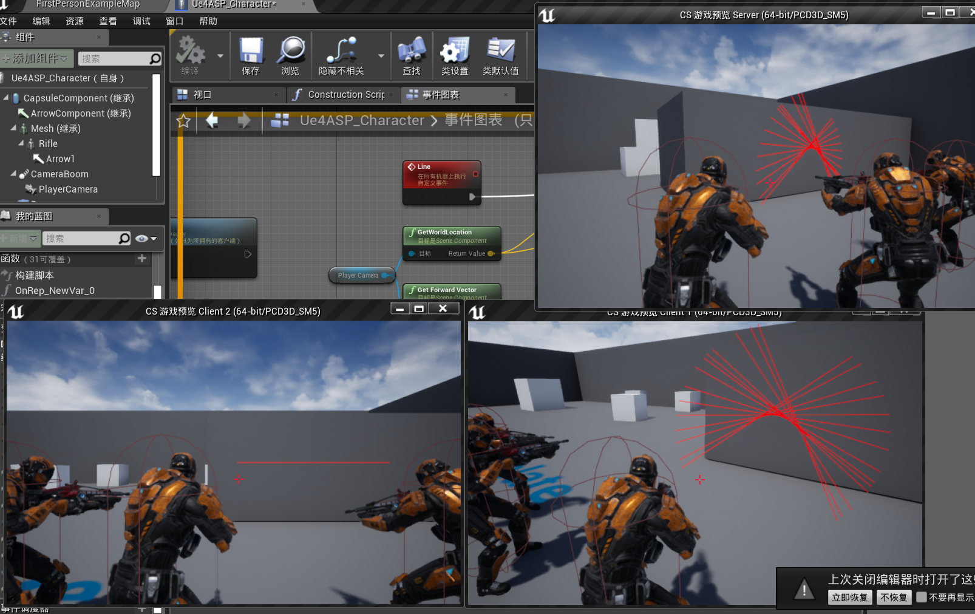Click the Don't Restore (不恢复) button
This screenshot has height=614, width=975.
tap(894, 598)
